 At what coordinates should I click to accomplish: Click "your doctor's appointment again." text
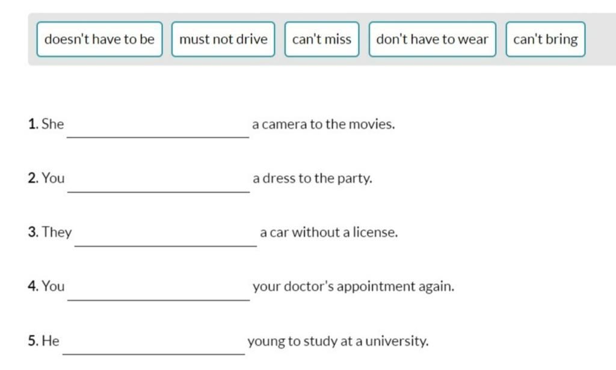[353, 286]
